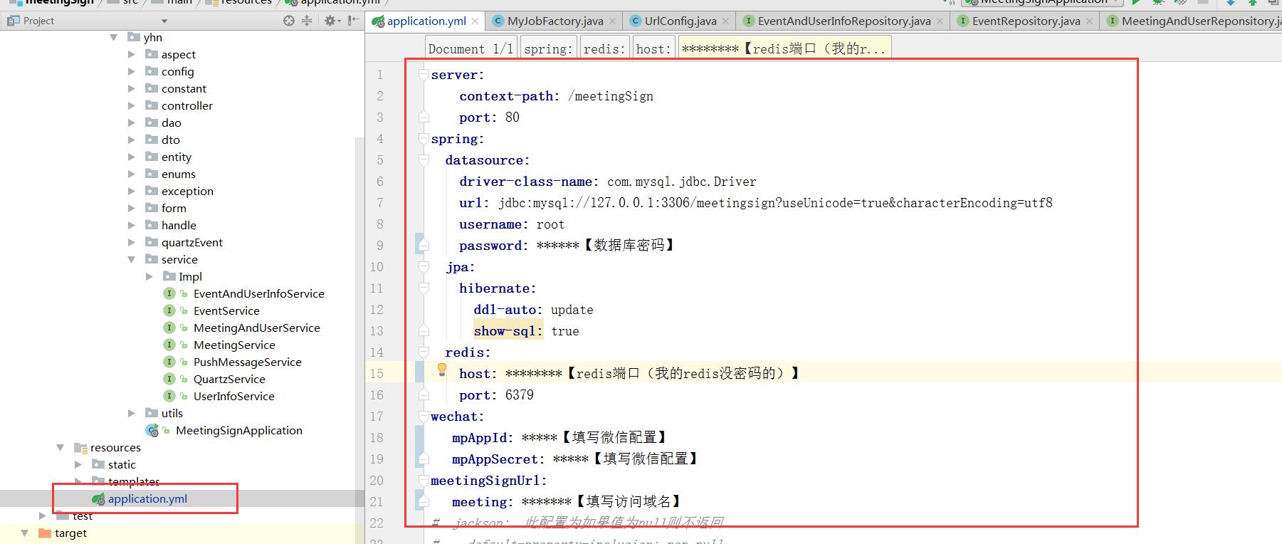Click the host: breadcrumb
The image size is (1282, 544).
coord(653,48)
